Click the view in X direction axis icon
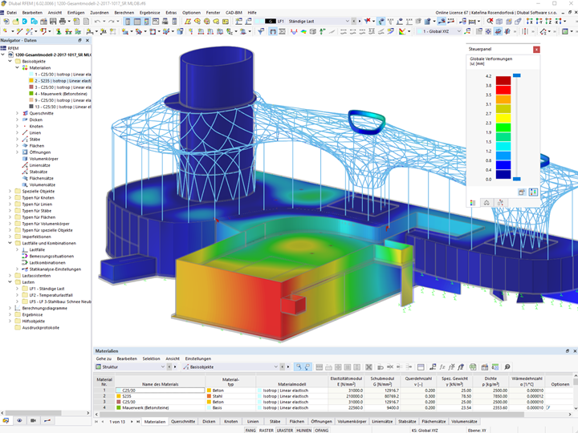This screenshot has width=578, height=433. tap(530, 22)
